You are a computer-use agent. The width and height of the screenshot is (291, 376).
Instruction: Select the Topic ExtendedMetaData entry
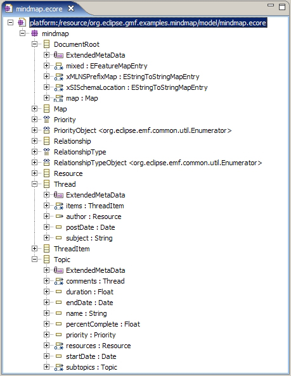(x=96, y=270)
